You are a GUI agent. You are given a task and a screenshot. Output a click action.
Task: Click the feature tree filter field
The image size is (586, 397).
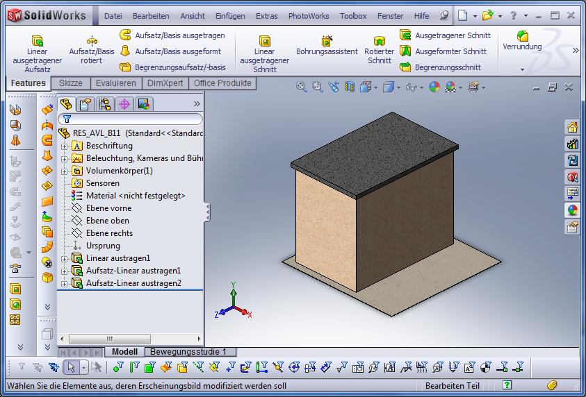tap(132, 119)
